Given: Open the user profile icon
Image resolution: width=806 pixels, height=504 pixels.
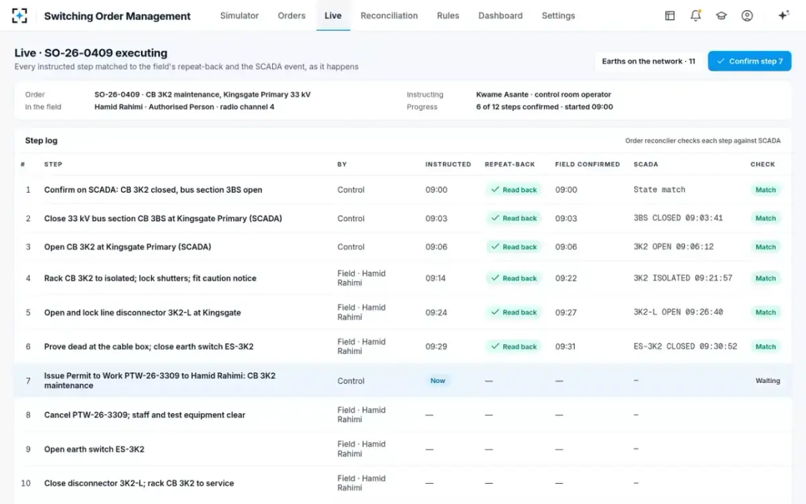Looking at the screenshot, I should coord(747,15).
